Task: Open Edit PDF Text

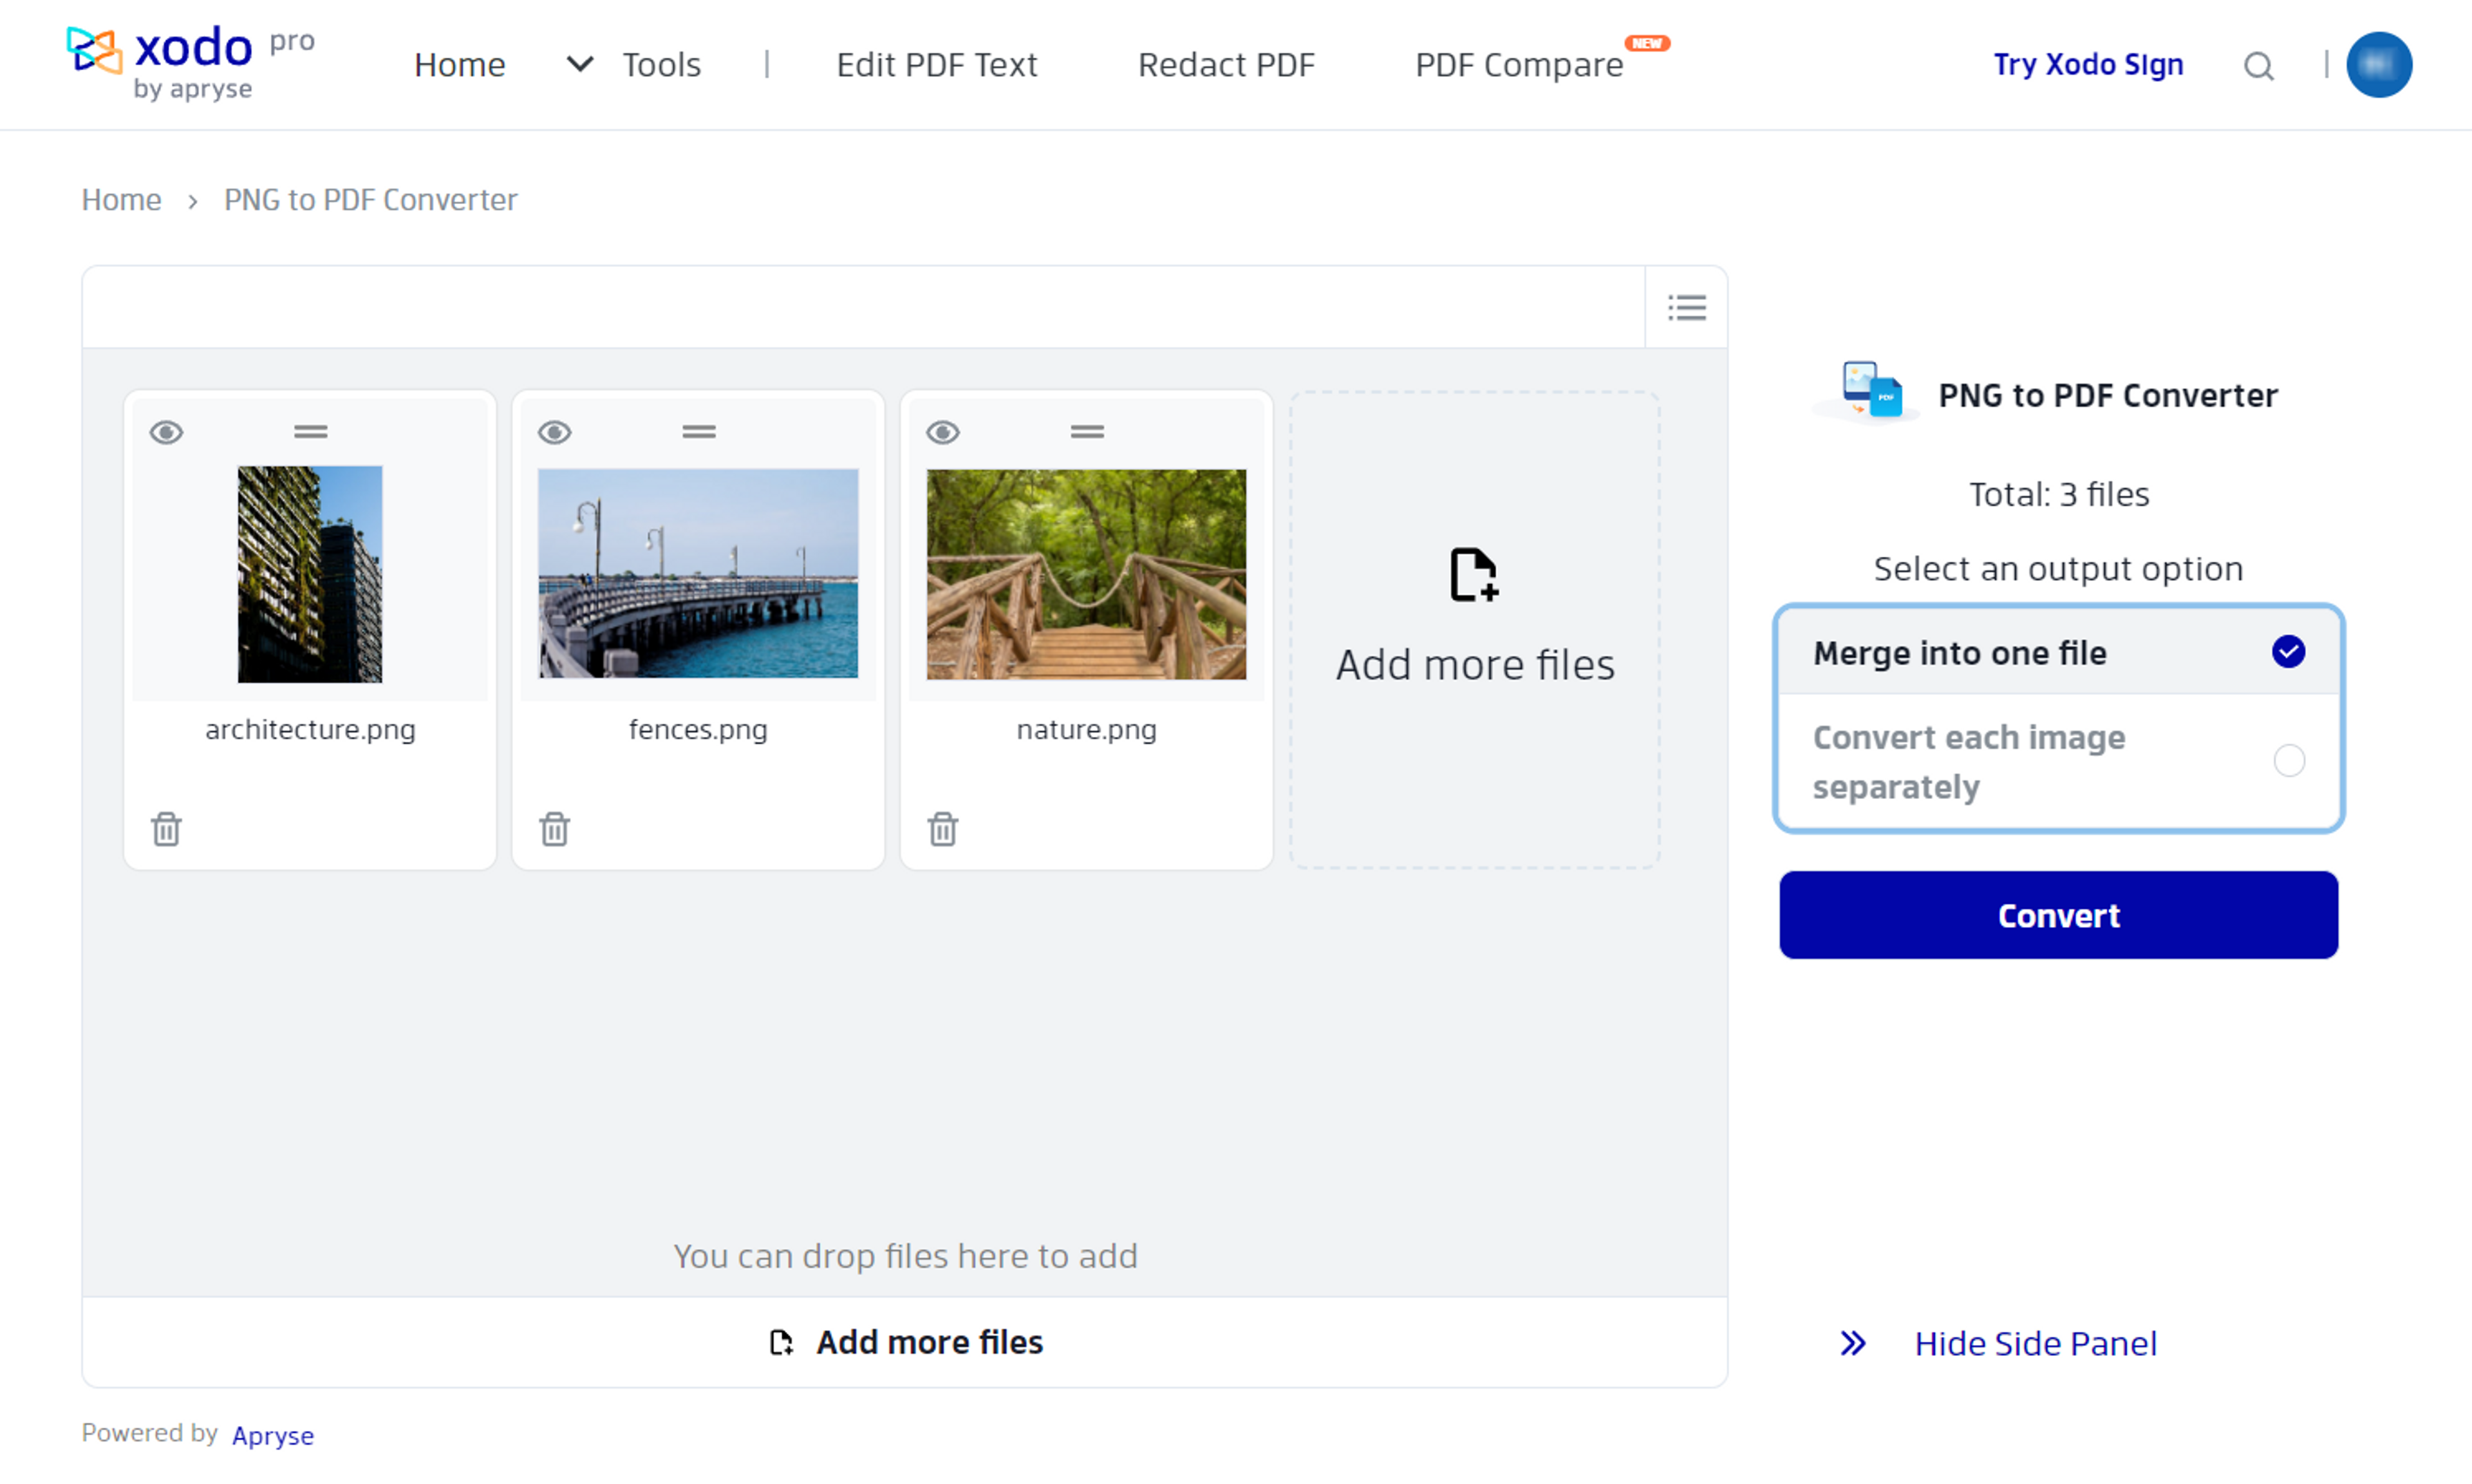Action: pos(937,65)
